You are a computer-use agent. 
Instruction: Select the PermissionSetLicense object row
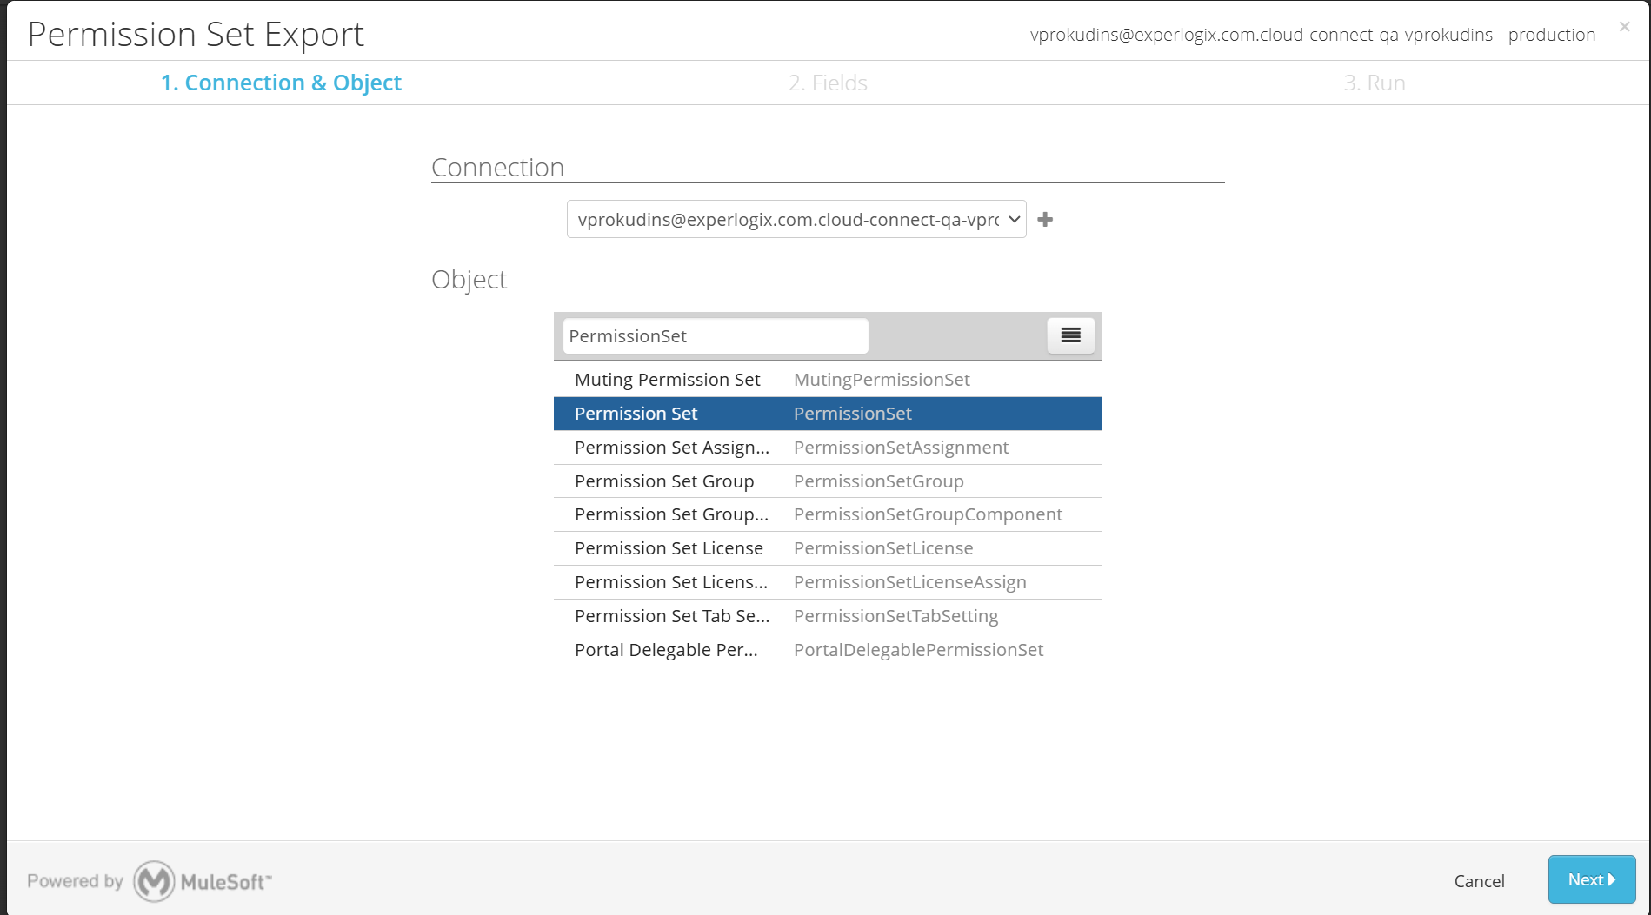point(828,548)
